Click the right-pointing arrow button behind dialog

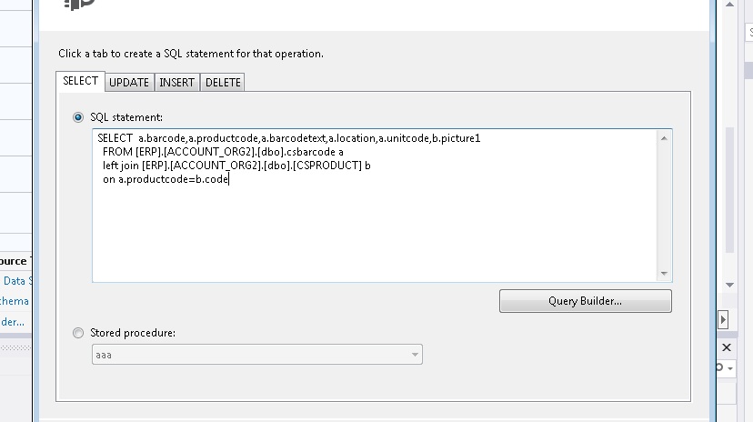point(724,319)
